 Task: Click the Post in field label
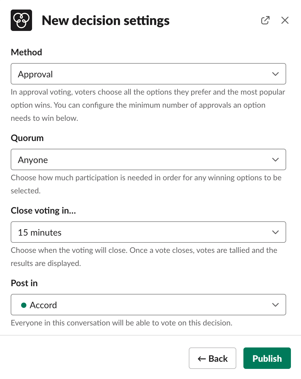point(24,283)
